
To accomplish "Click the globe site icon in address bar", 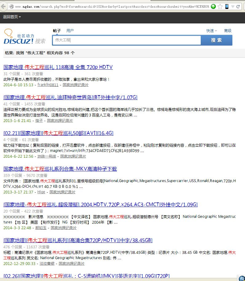I will pos(12,6).
